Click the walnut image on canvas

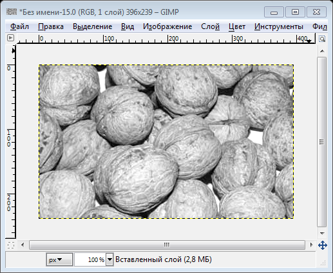[166, 141]
